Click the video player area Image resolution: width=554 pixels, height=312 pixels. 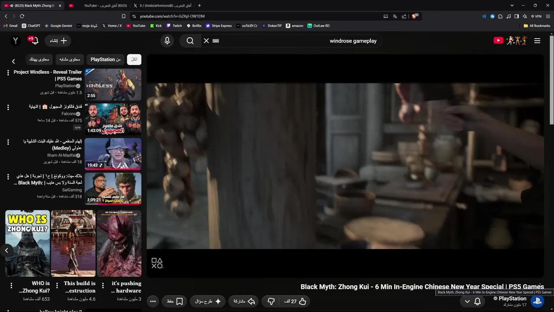tap(345, 166)
